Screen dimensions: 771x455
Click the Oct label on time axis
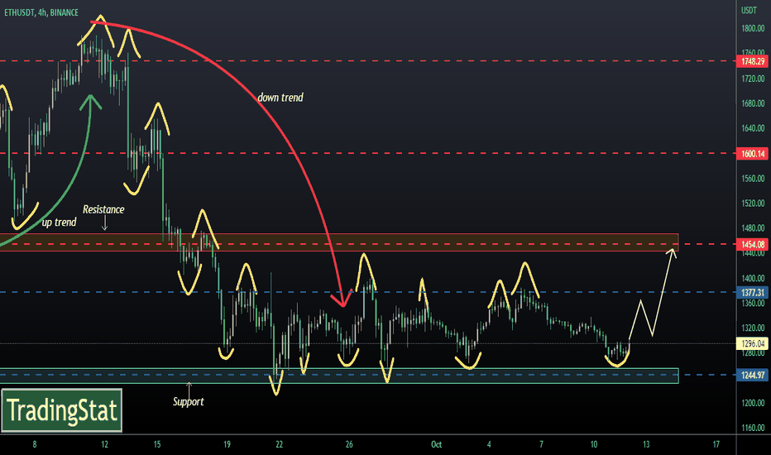(436, 445)
